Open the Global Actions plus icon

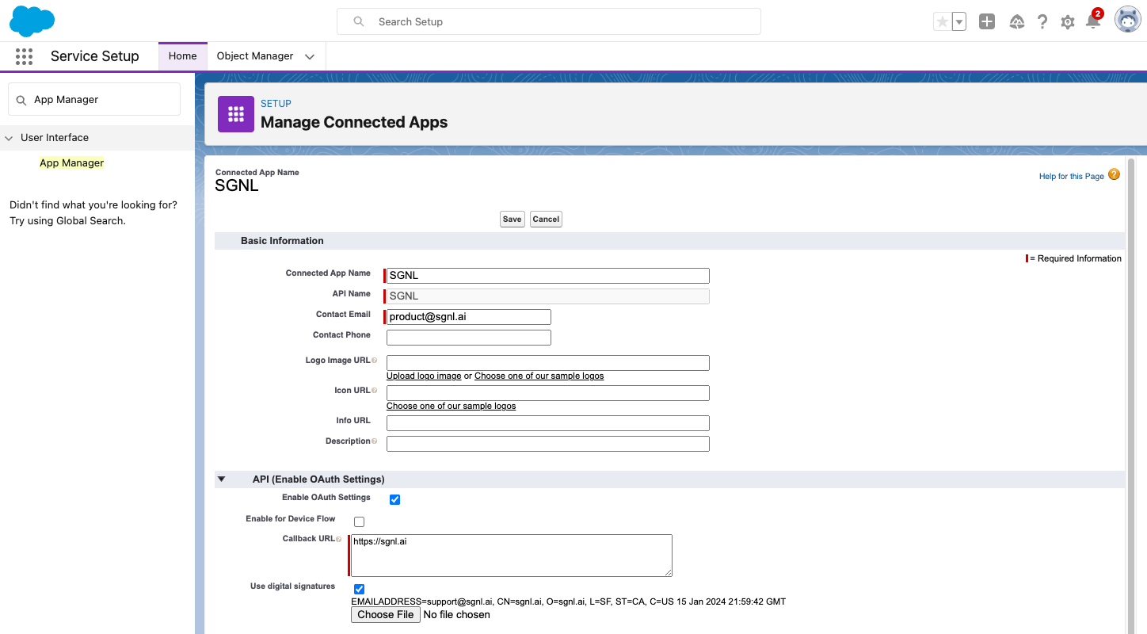(986, 21)
